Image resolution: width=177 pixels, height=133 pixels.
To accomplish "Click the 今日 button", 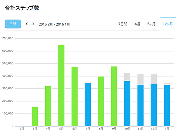I will pyautogui.click(x=13, y=24).
